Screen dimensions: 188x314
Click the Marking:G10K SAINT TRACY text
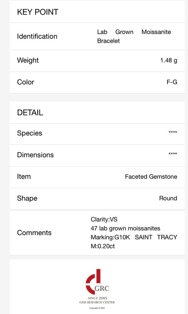134,237
